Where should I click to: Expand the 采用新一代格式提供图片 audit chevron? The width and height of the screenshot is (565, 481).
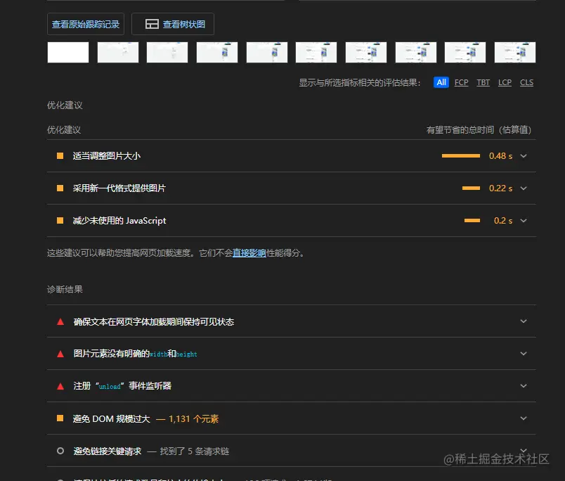click(524, 188)
